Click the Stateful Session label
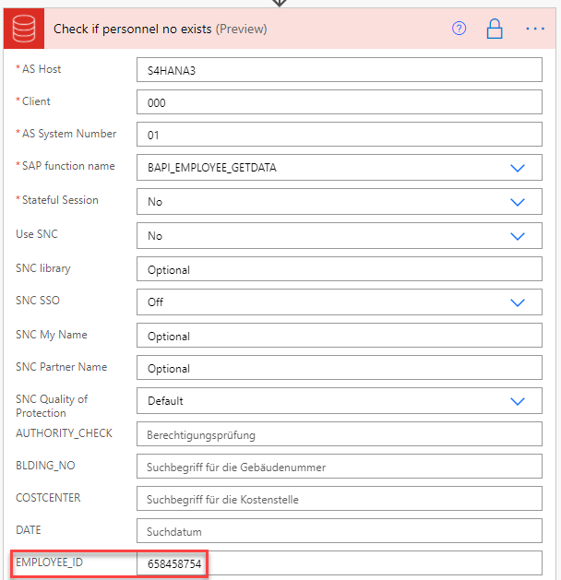 (60, 200)
